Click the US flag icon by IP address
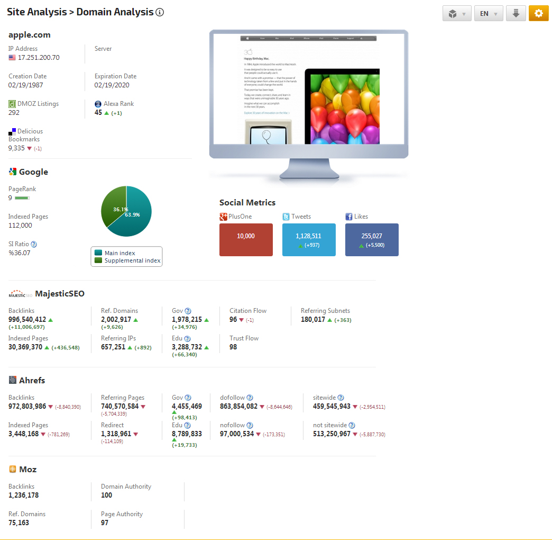 click(12, 58)
